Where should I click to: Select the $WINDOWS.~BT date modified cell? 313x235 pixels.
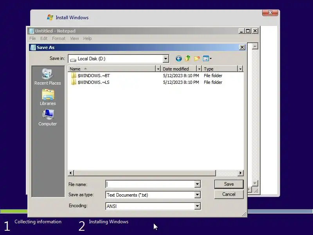click(x=181, y=76)
